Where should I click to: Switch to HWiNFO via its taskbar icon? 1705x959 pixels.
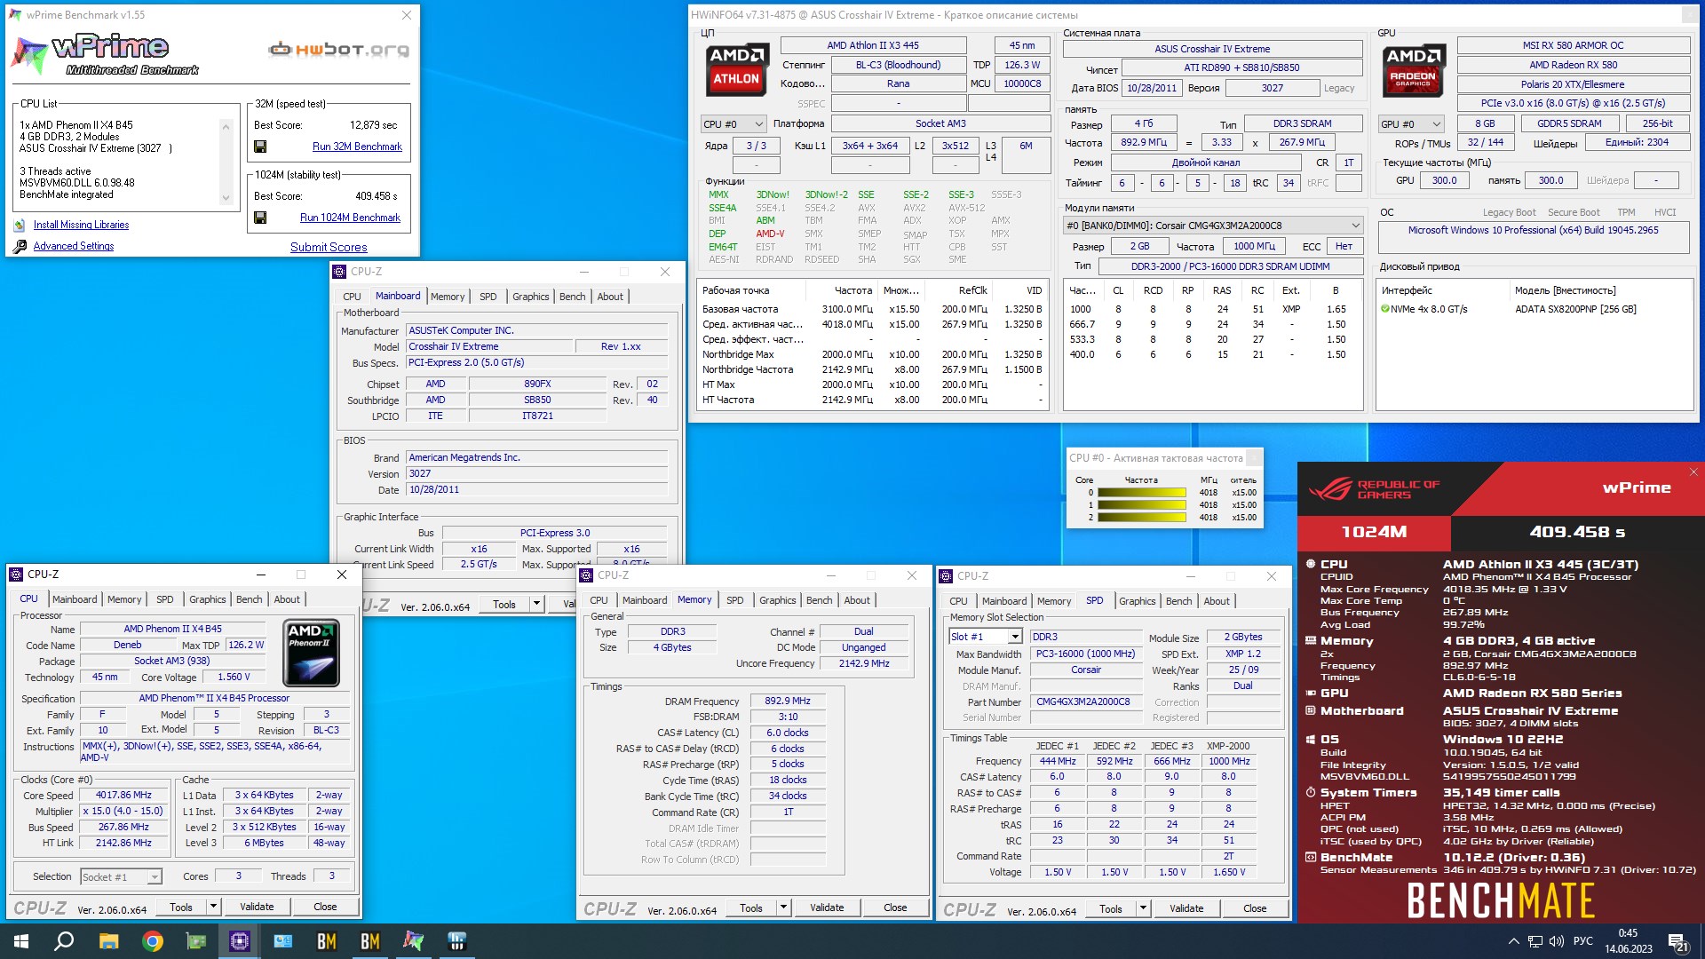pyautogui.click(x=457, y=941)
